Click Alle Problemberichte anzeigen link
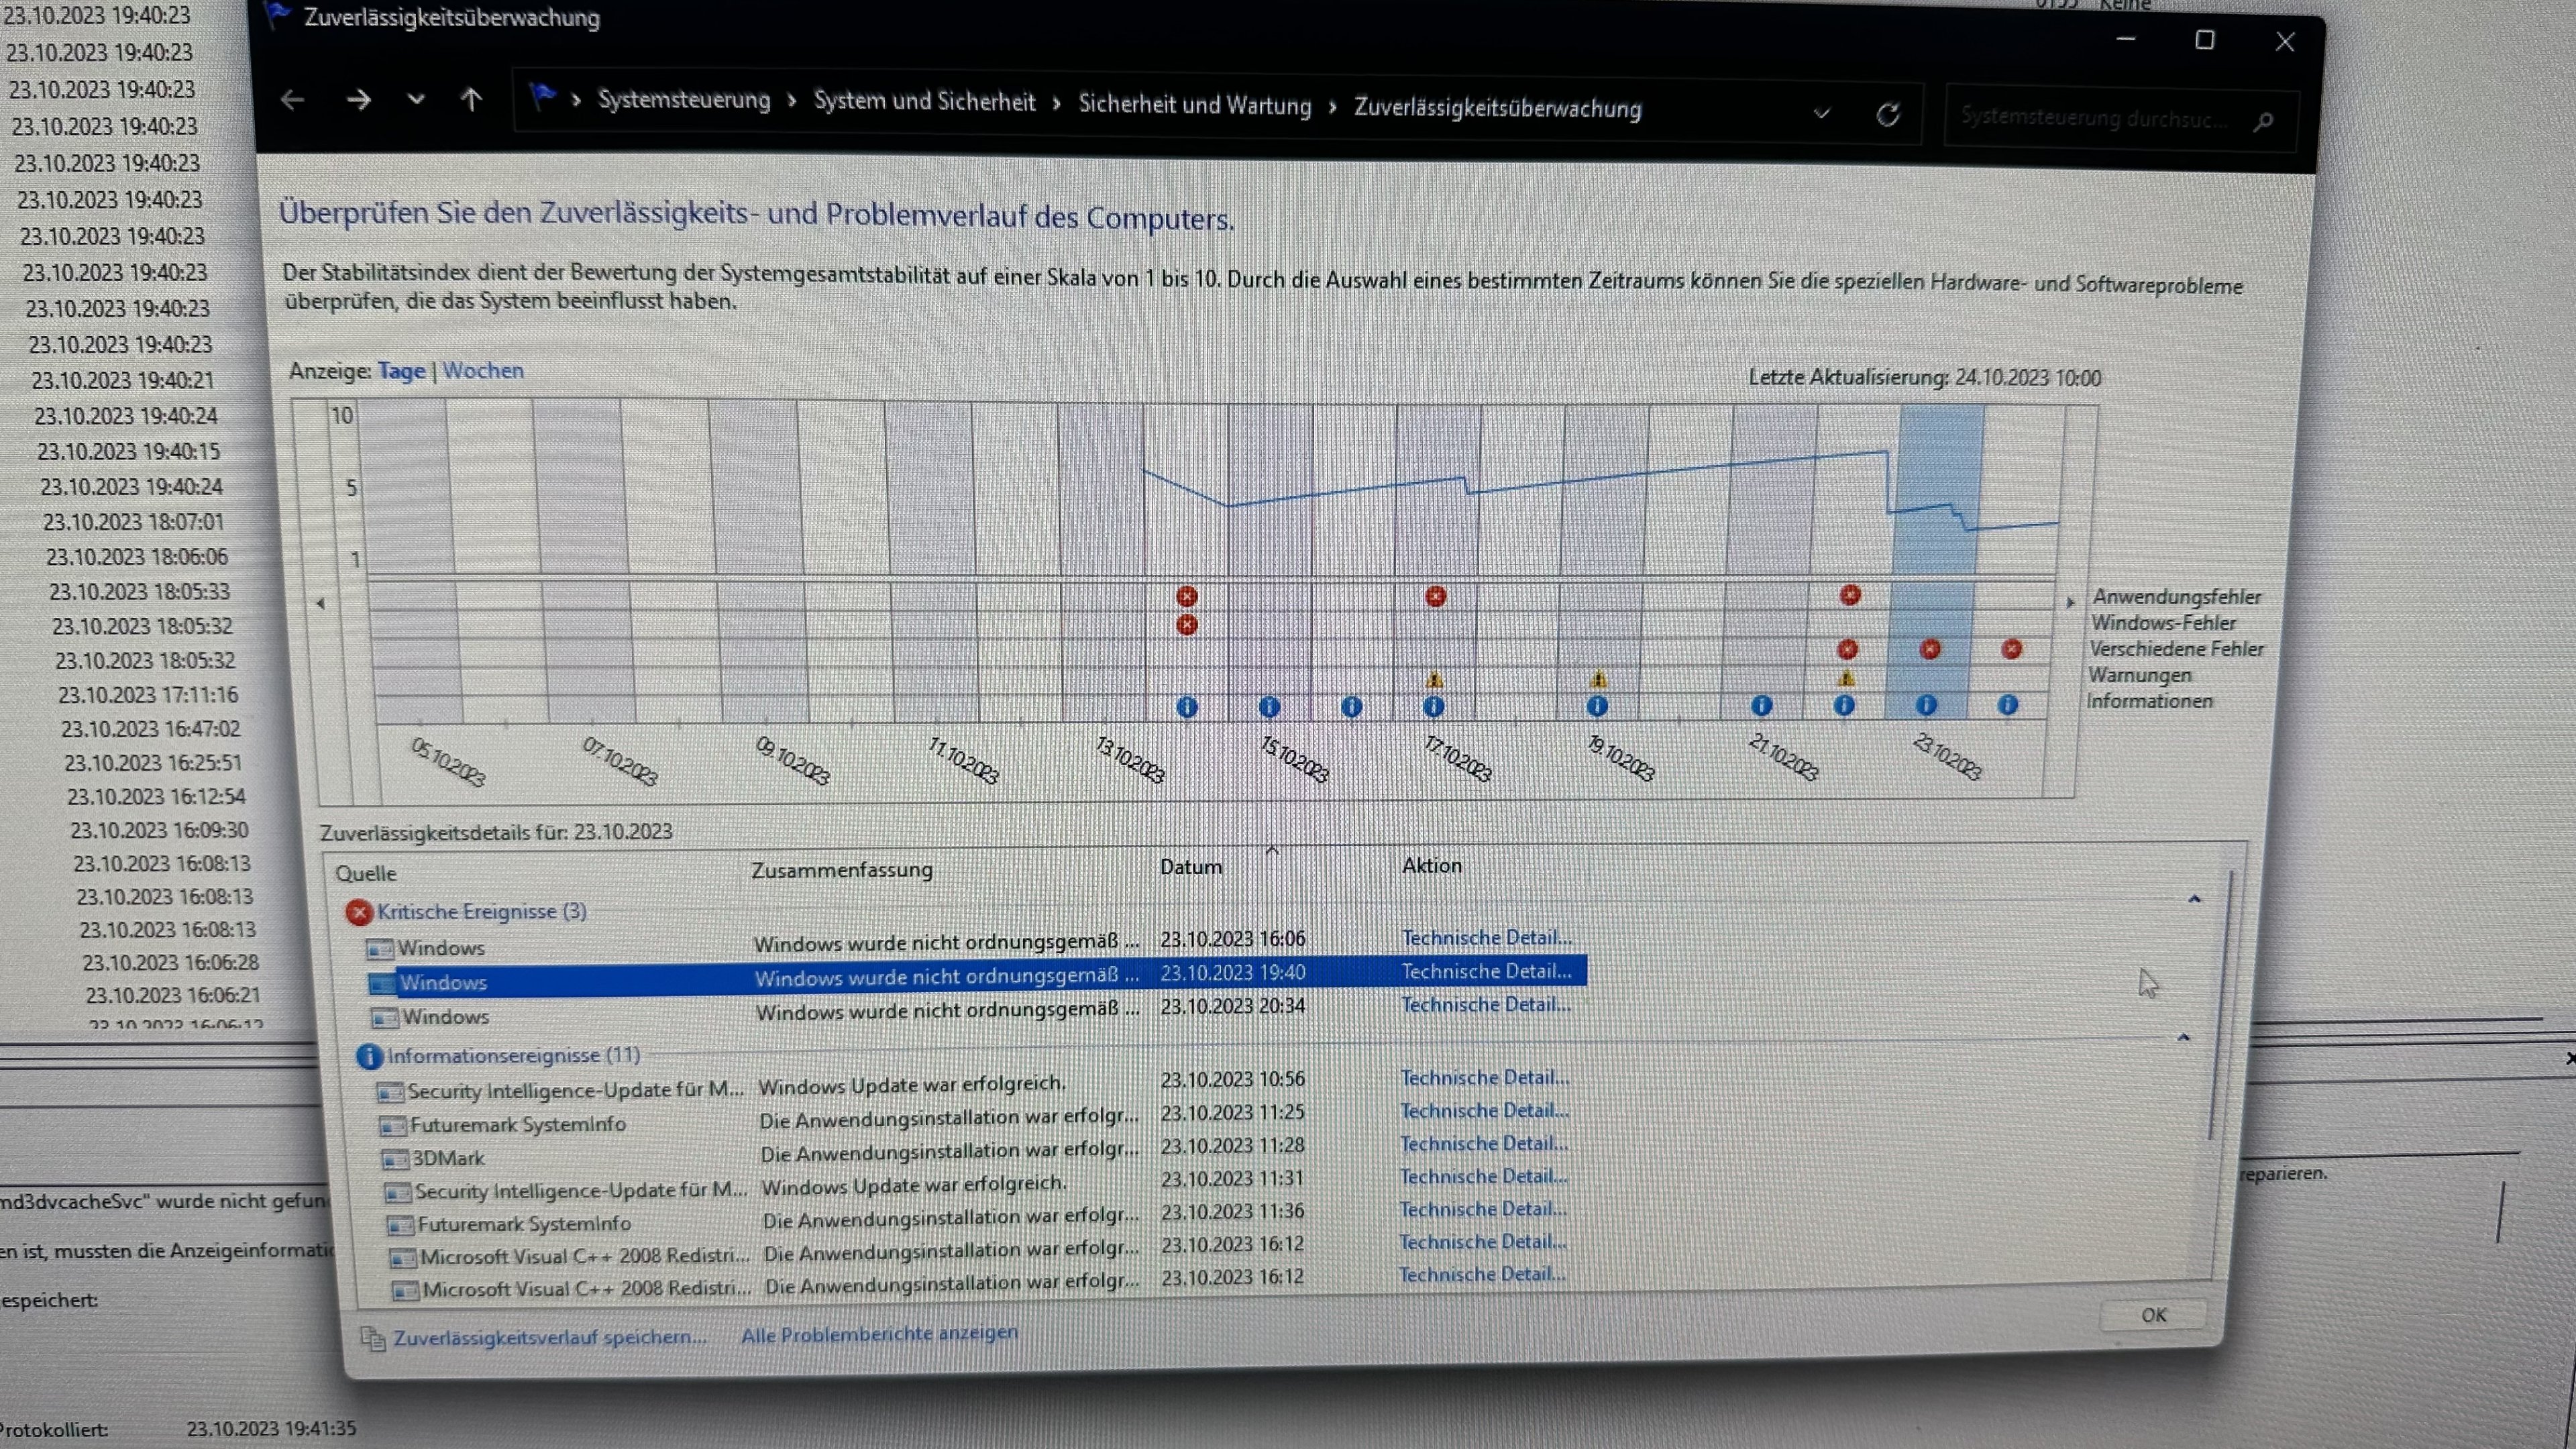The width and height of the screenshot is (2576, 1449). (879, 1333)
